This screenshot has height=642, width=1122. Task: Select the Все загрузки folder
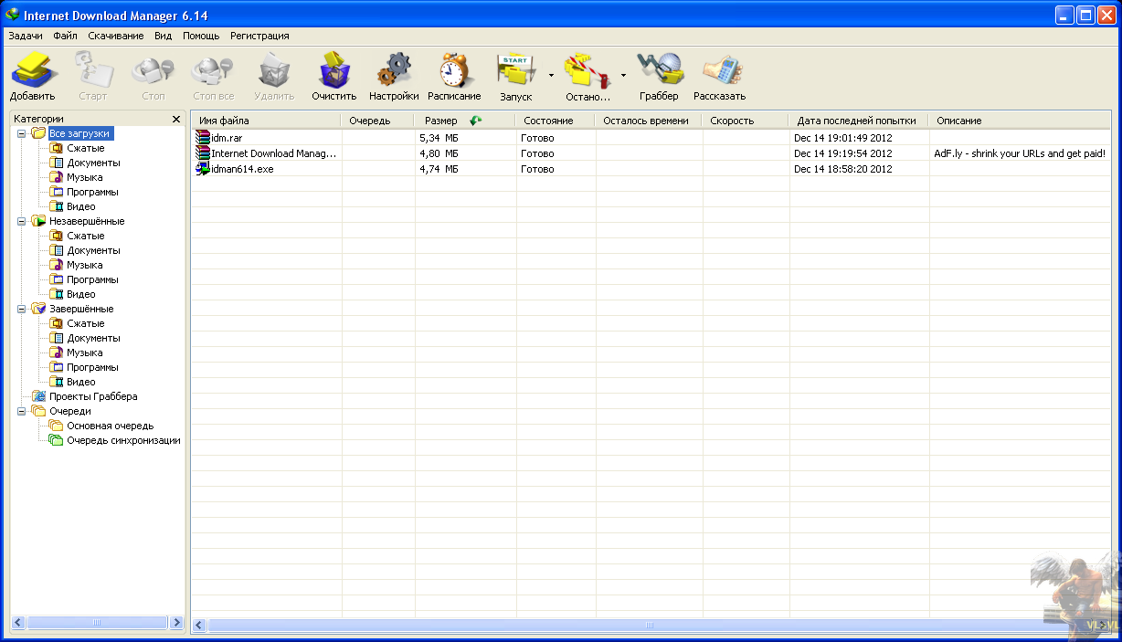point(79,133)
